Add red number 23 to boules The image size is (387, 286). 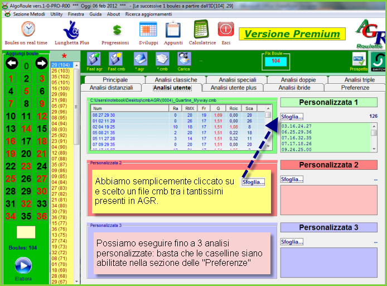[26, 166]
